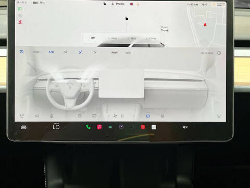Screen dimensions: 250x188
Task: Tap the car controls icon in bottom bar
Action: point(23,127)
